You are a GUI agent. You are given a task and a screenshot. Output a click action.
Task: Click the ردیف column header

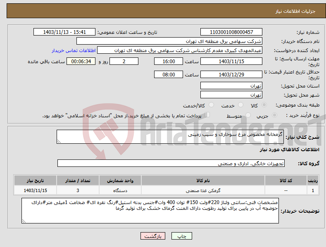(313, 180)
